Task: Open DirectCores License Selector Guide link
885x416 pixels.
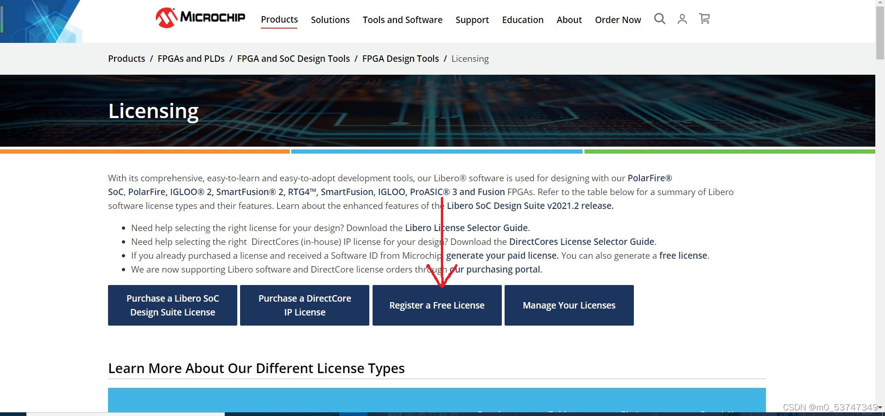Action: click(582, 242)
